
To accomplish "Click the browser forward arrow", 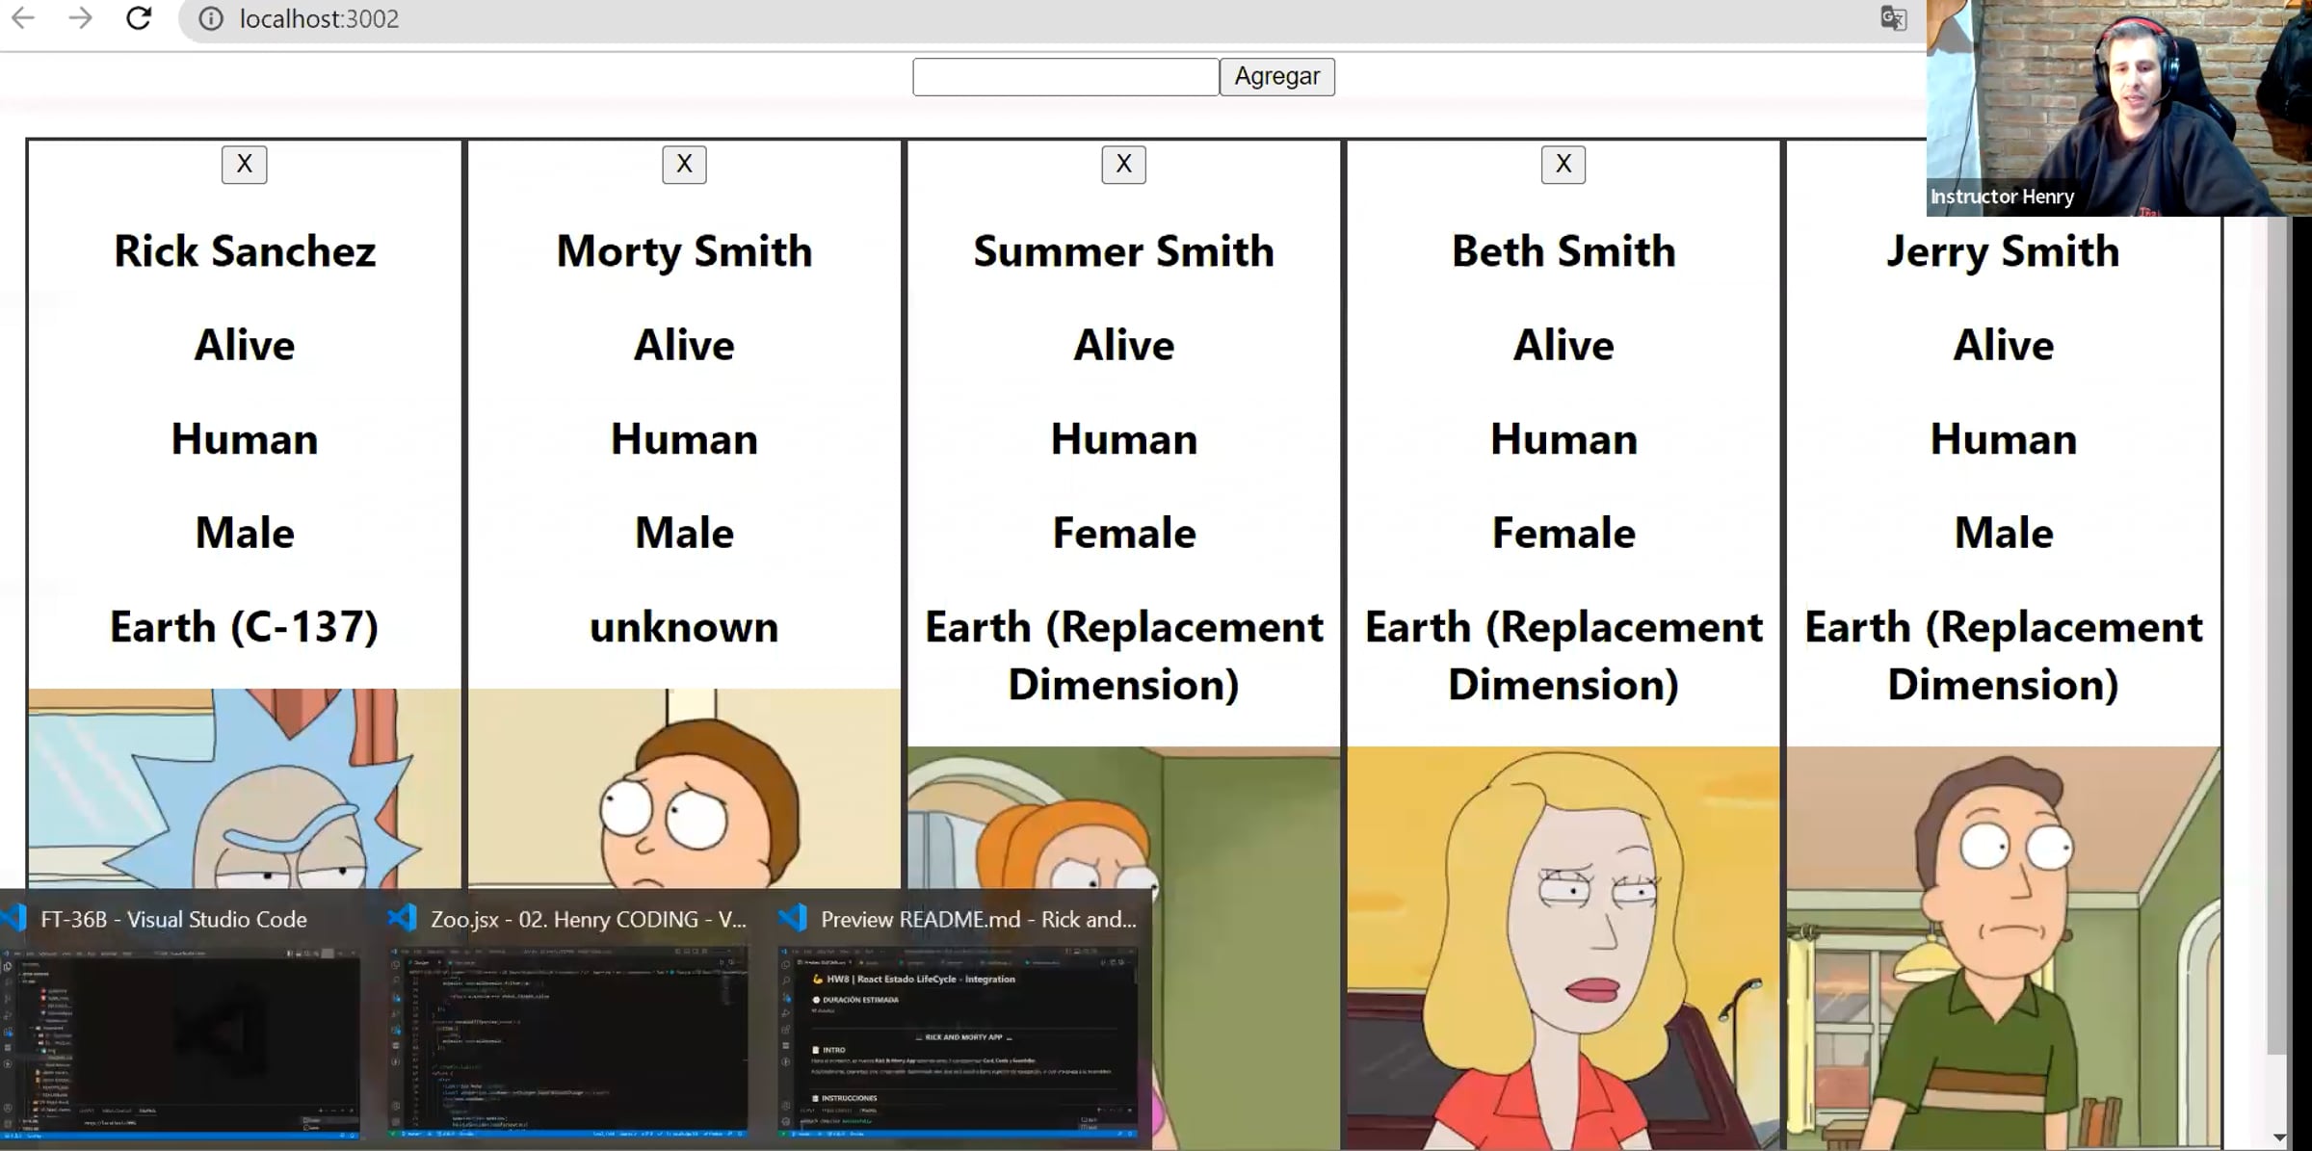I will coord(81,18).
